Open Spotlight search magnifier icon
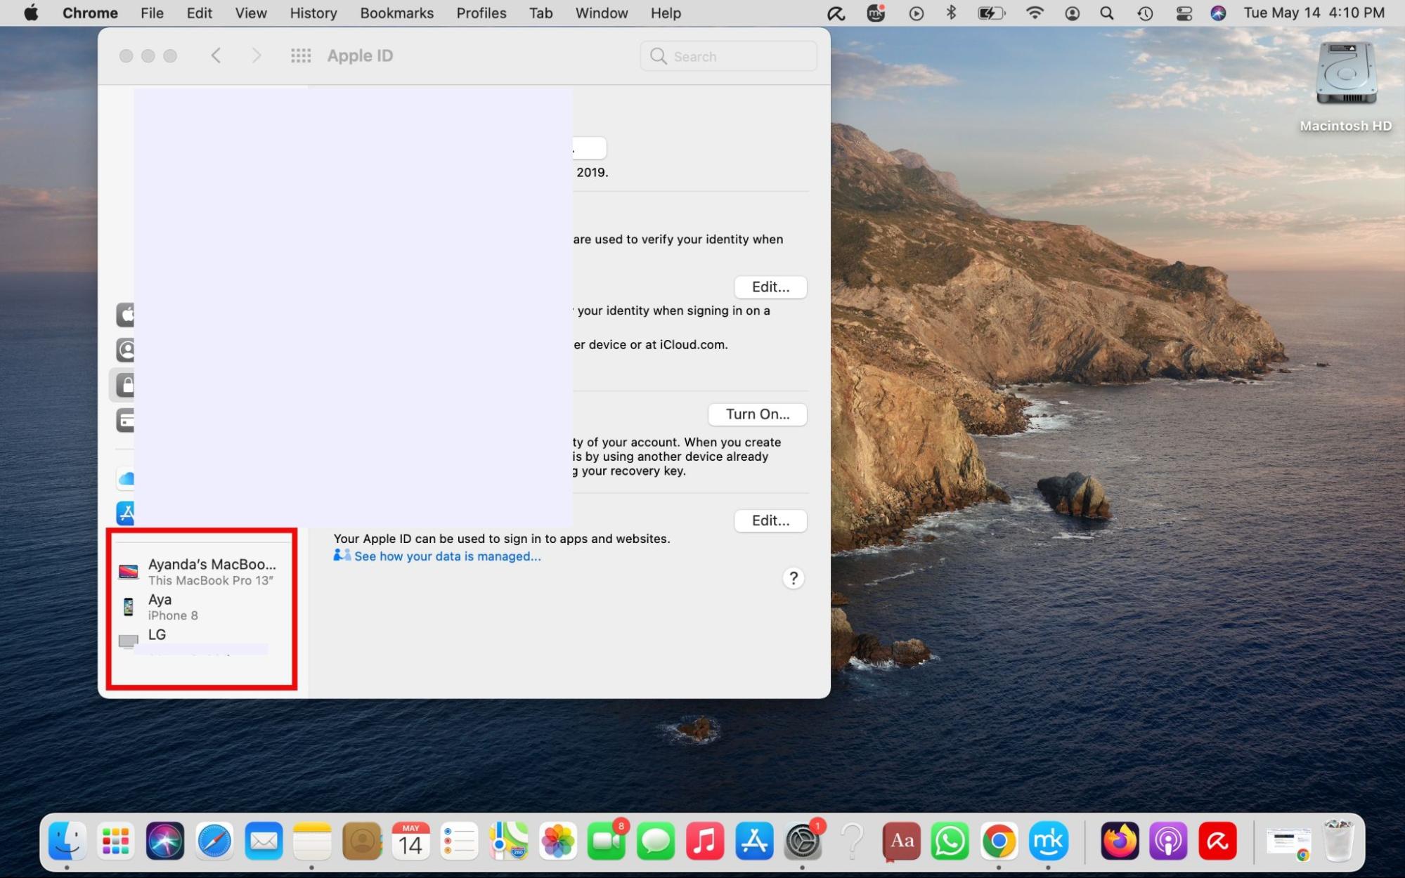The width and height of the screenshot is (1405, 878). 1107,13
